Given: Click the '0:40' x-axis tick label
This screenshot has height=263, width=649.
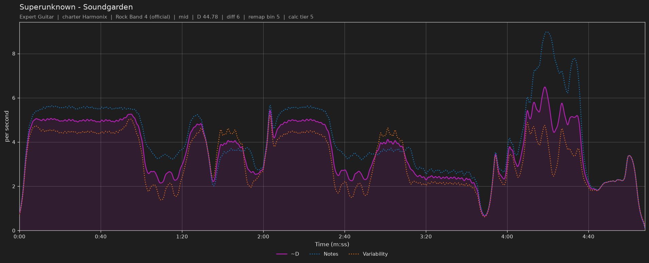Looking at the screenshot, I should pyautogui.click(x=101, y=236).
